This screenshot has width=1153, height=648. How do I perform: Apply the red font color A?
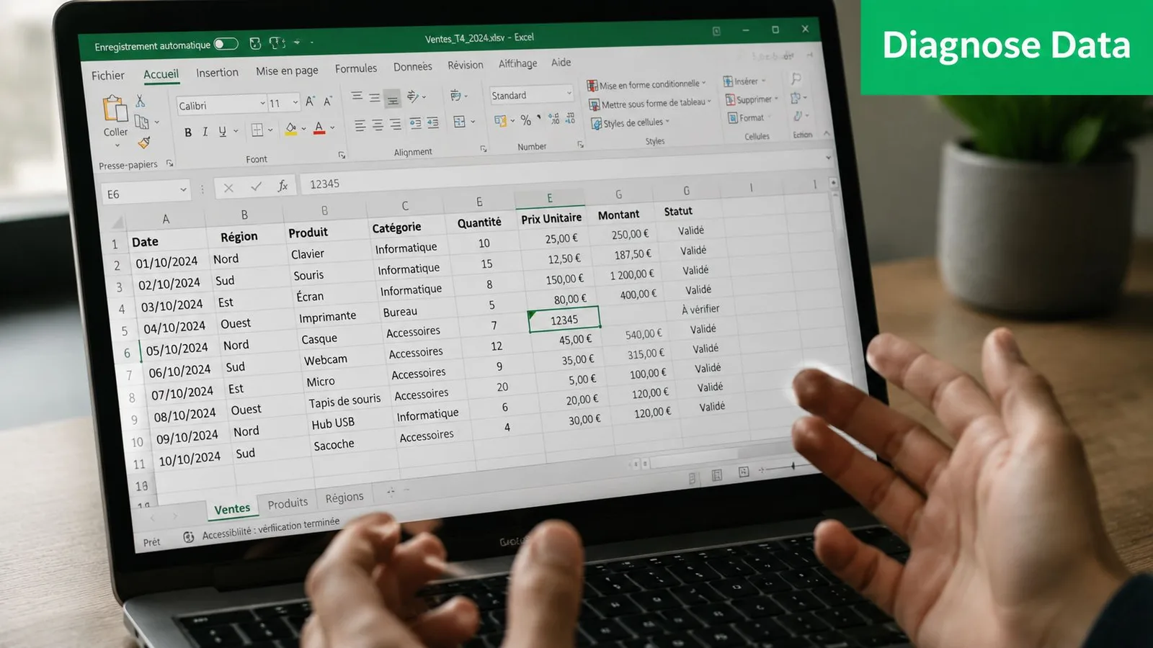[x=319, y=128]
